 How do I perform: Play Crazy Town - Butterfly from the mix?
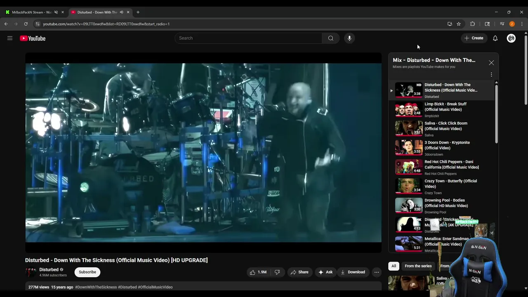point(442,186)
